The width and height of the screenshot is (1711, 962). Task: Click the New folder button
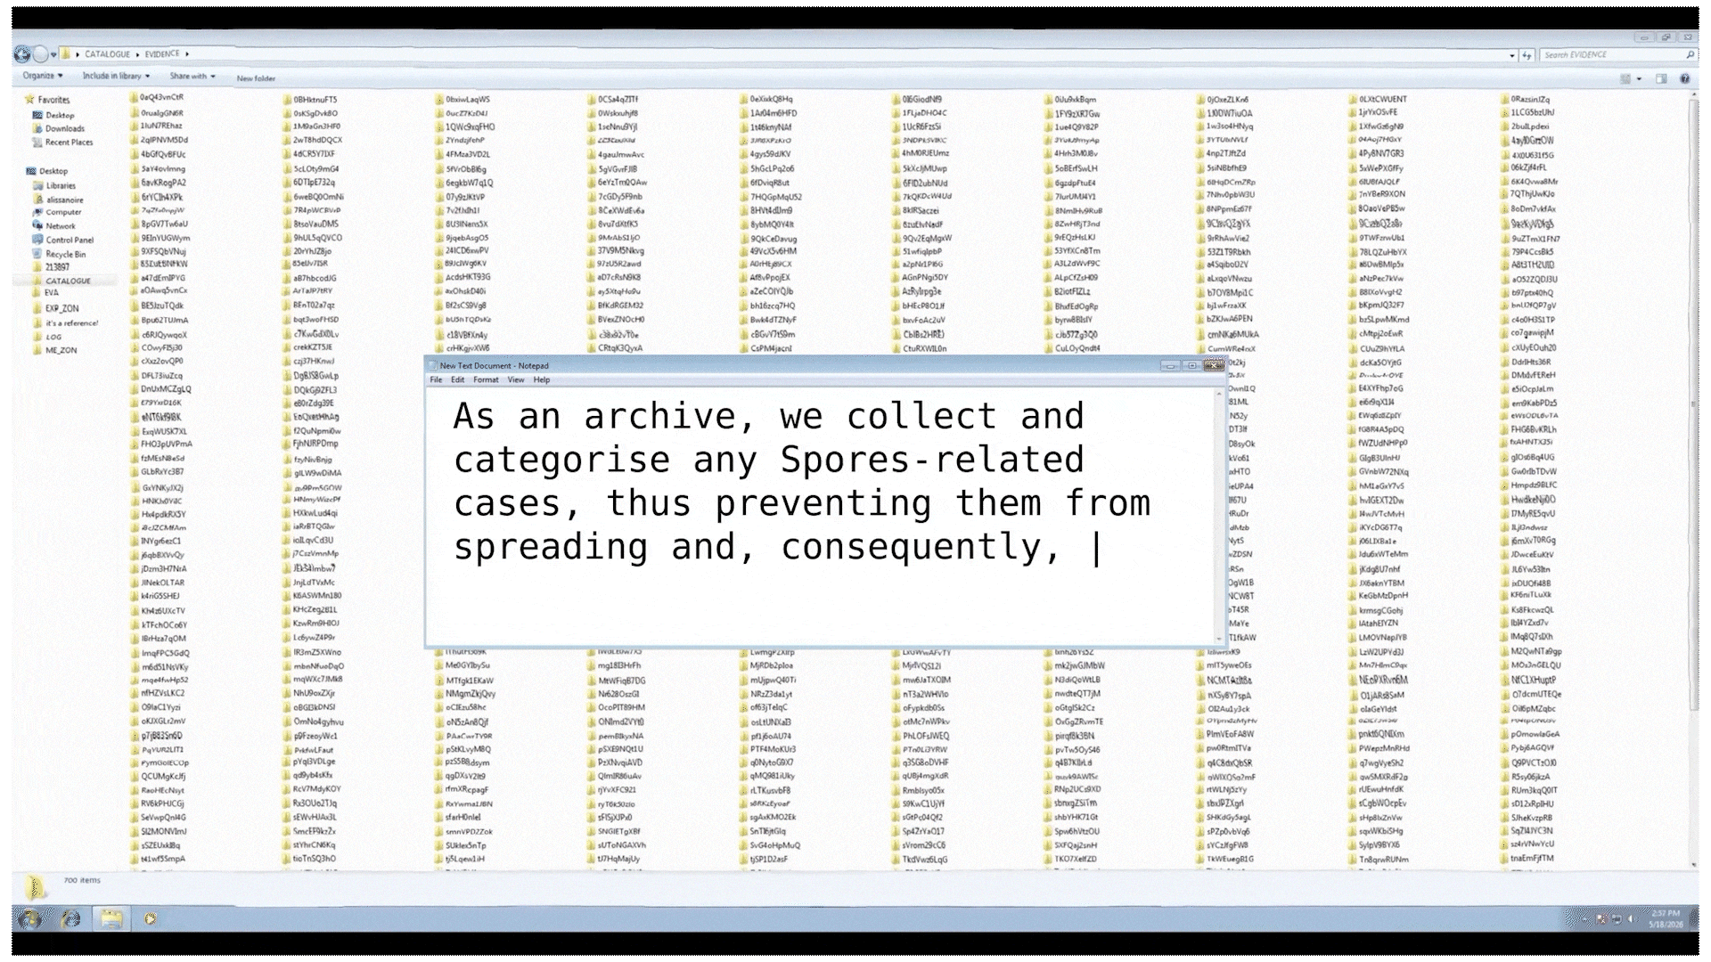tap(256, 78)
